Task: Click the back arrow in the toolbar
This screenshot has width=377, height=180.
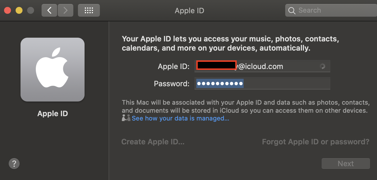Action: pos(49,10)
